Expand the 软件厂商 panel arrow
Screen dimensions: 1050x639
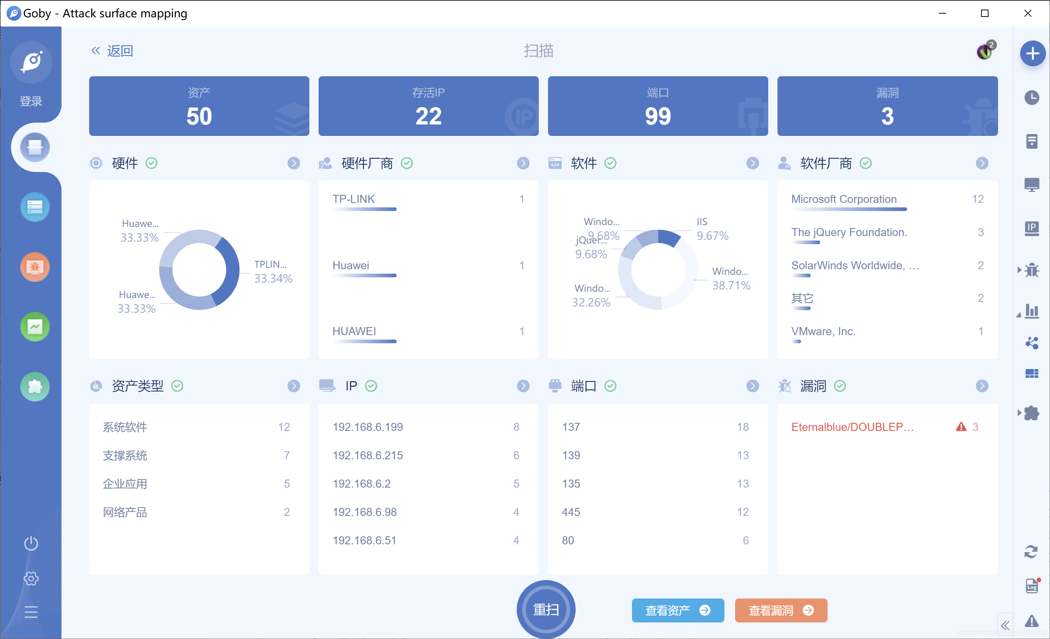[x=982, y=163]
